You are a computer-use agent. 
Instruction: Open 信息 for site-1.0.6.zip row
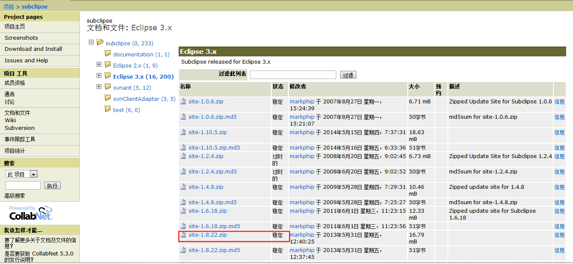[559, 102]
